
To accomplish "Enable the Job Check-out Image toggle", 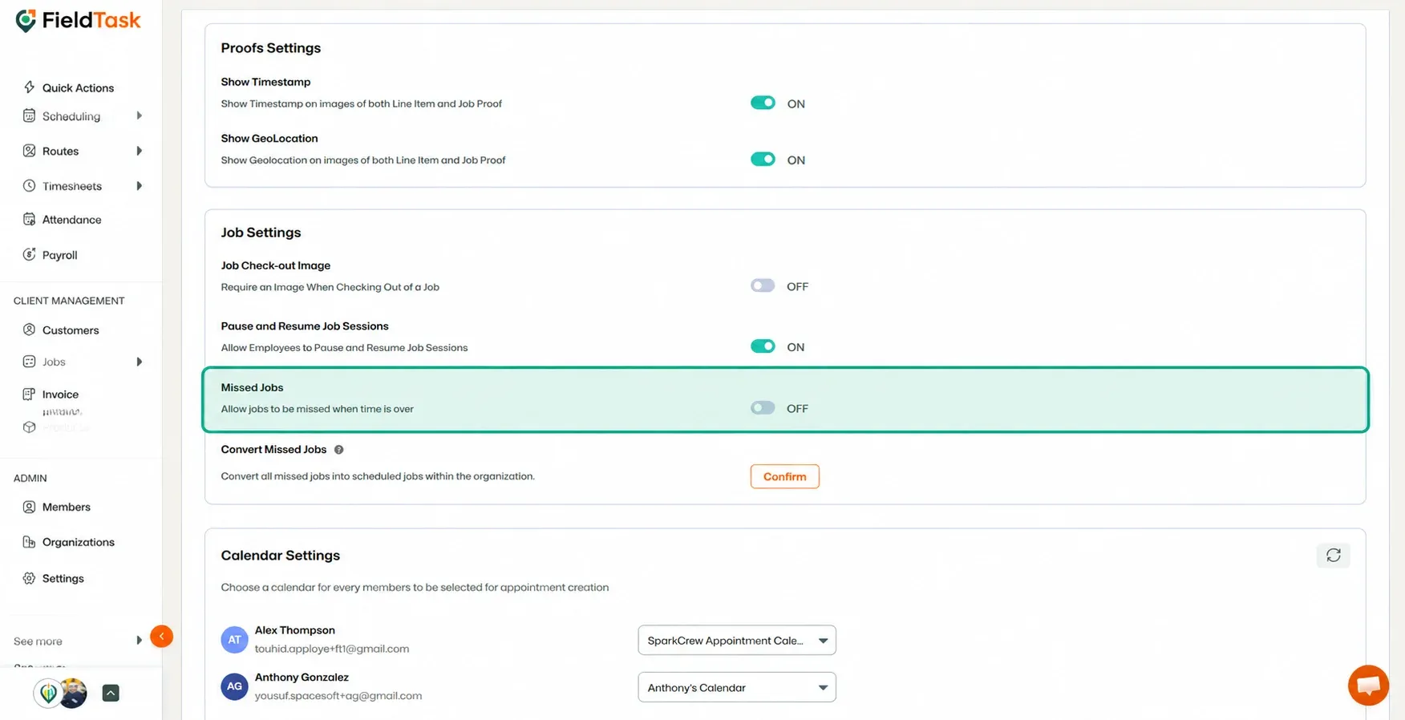I will 763,285.
